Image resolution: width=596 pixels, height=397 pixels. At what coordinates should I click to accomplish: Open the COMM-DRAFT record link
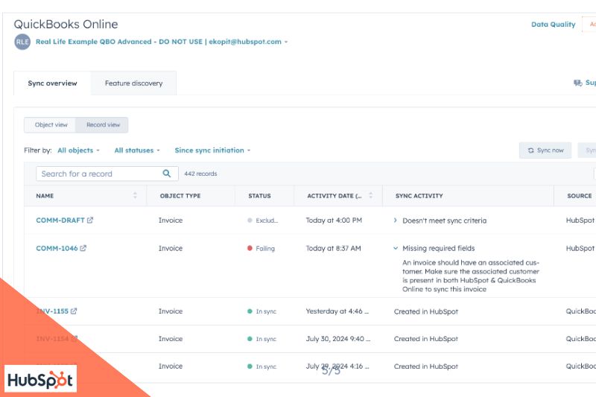tap(60, 220)
